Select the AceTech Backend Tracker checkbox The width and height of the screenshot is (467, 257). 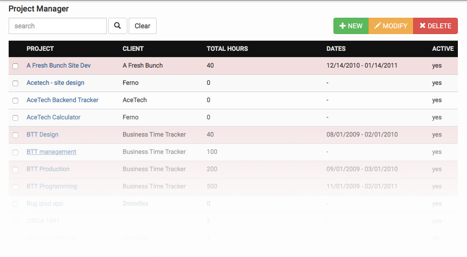coord(15,101)
